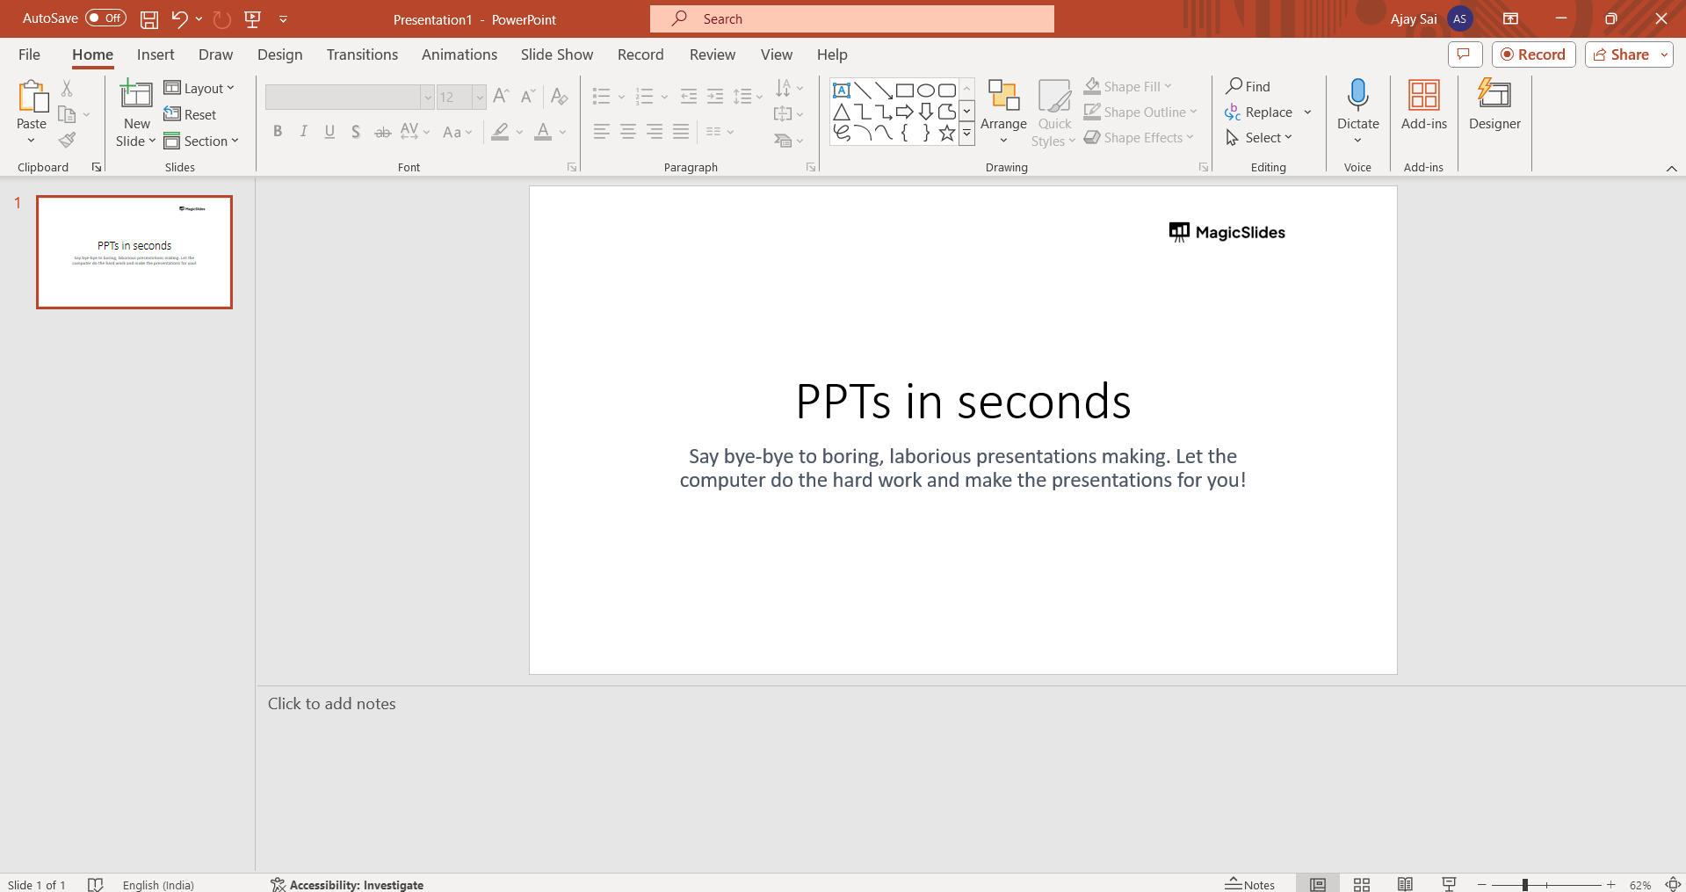Image resolution: width=1686 pixels, height=892 pixels.
Task: Open Reading View from status bar
Action: pos(1405,884)
